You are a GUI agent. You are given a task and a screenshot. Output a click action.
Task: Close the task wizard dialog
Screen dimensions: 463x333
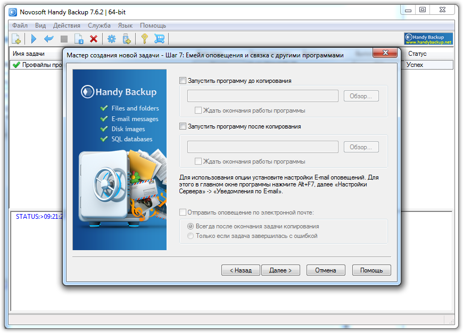385,53
